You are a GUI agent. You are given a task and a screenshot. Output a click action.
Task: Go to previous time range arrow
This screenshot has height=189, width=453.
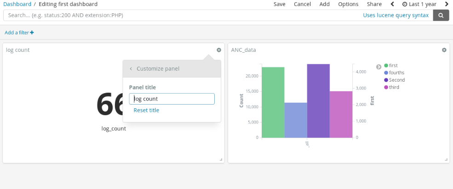pyautogui.click(x=392, y=4)
